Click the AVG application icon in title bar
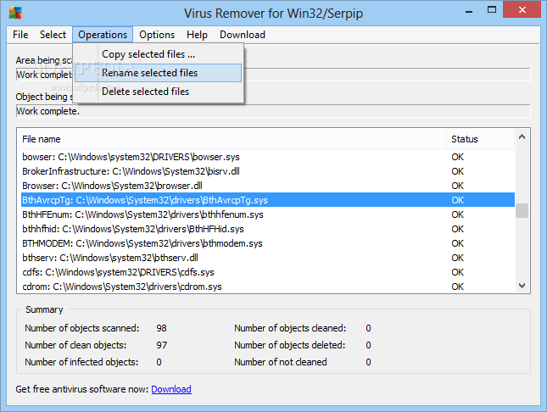 pyautogui.click(x=15, y=13)
